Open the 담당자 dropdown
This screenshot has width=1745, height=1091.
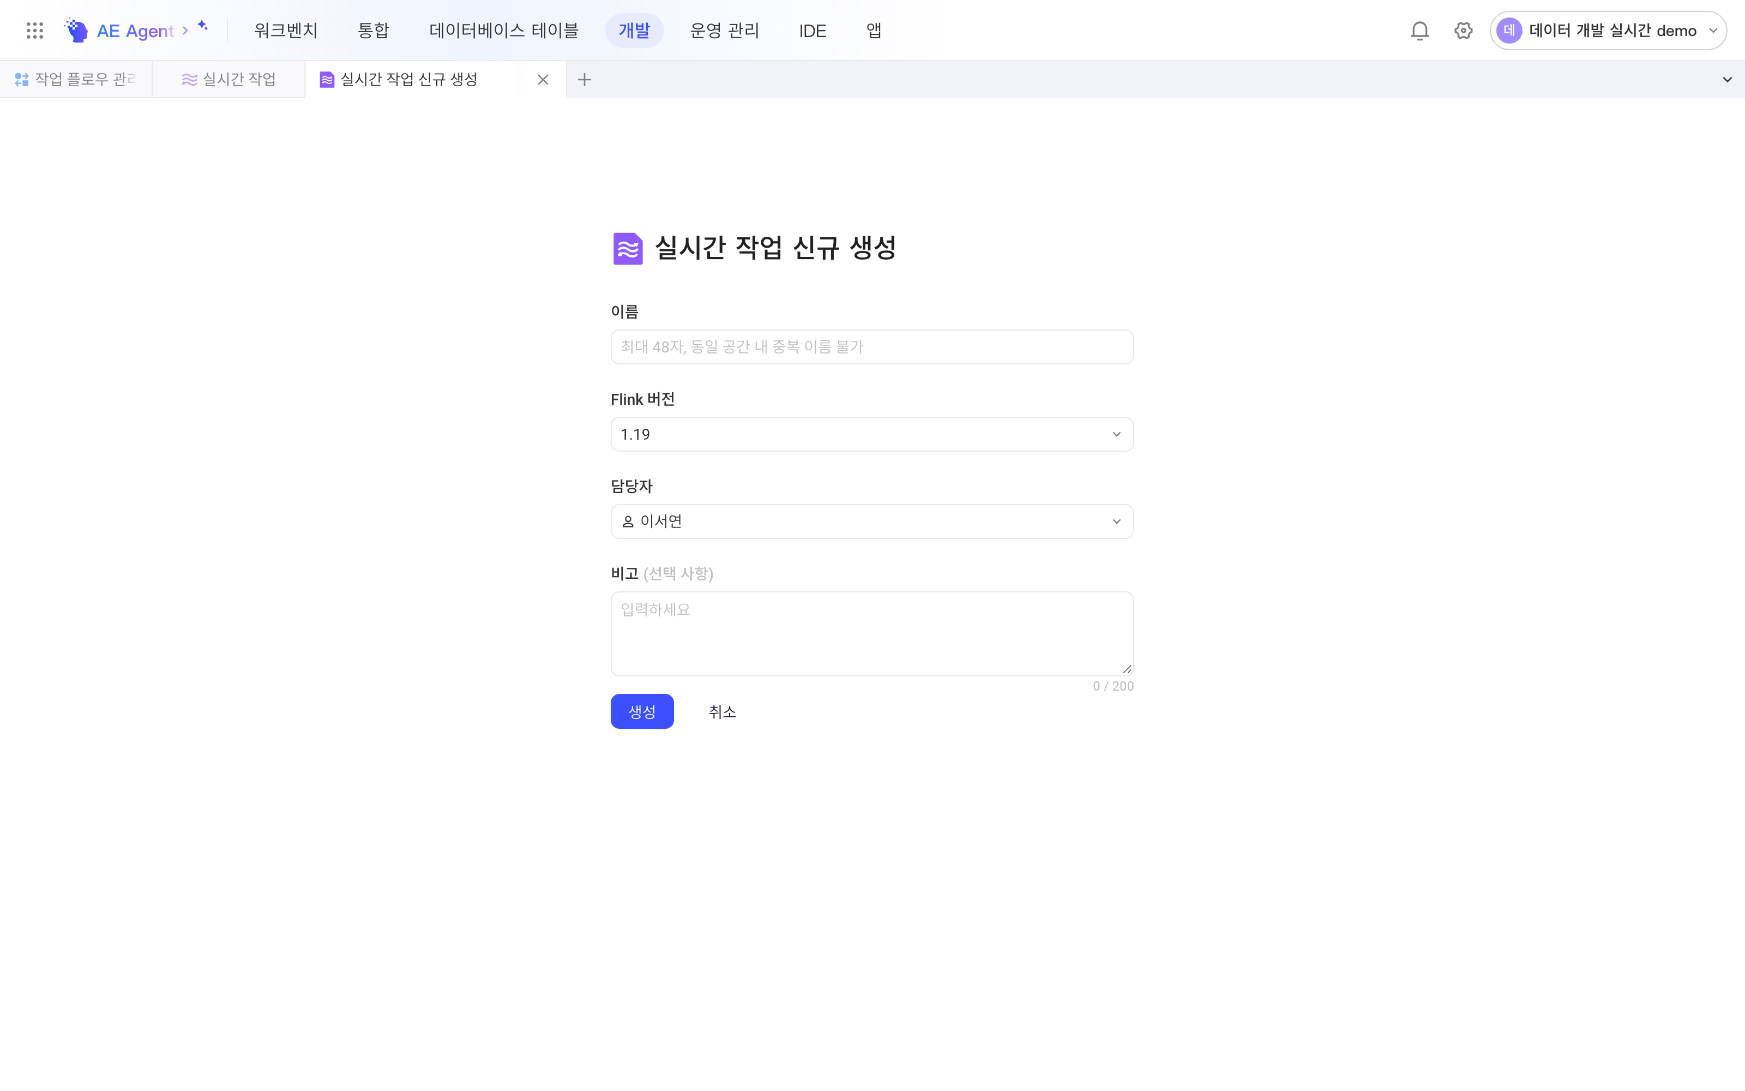click(x=872, y=521)
